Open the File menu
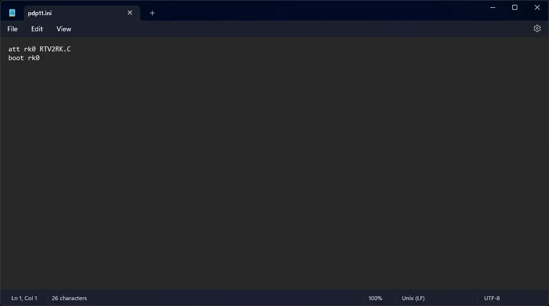Image resolution: width=549 pixels, height=306 pixels. click(x=12, y=29)
